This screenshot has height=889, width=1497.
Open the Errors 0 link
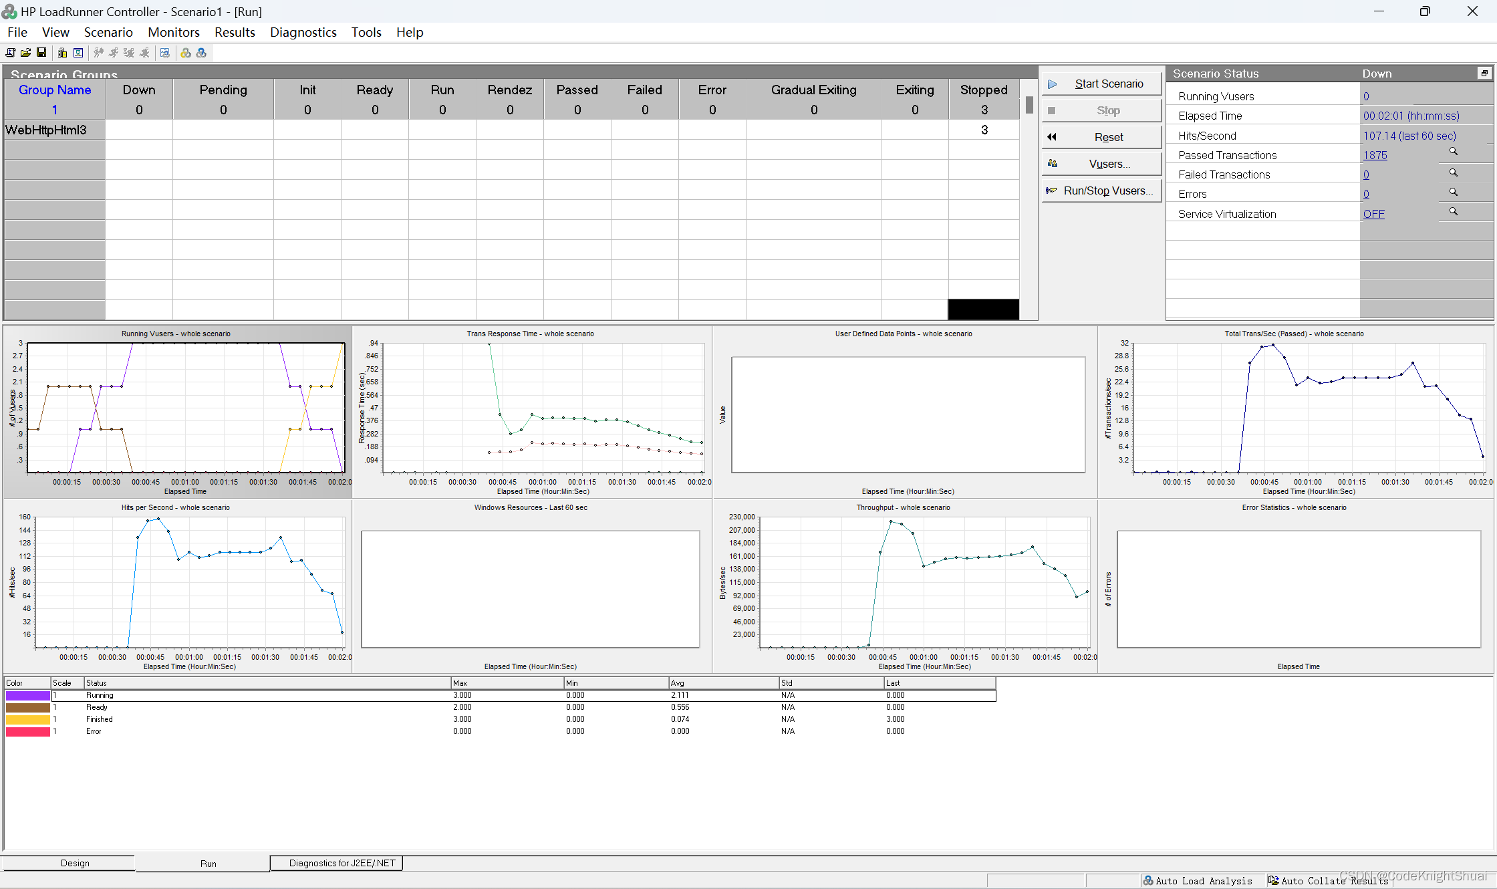click(x=1366, y=194)
